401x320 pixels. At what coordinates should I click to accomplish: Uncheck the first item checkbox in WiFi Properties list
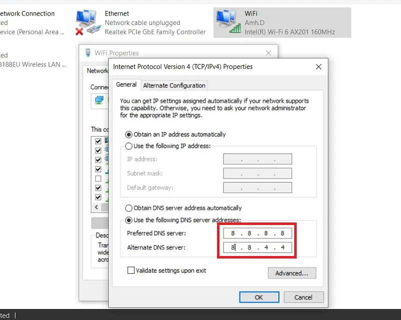tap(98, 141)
